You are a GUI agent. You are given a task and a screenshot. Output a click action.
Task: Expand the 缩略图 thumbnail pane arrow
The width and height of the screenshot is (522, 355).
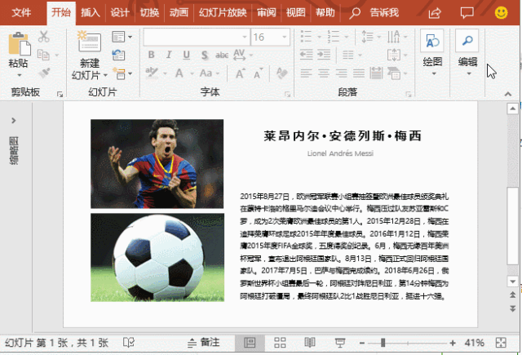(14, 120)
